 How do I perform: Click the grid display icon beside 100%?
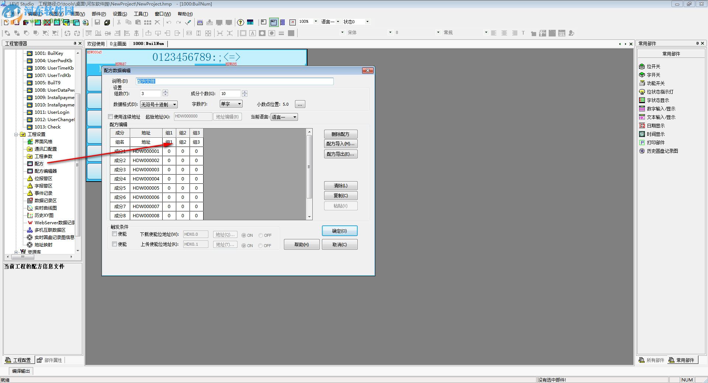point(292,22)
